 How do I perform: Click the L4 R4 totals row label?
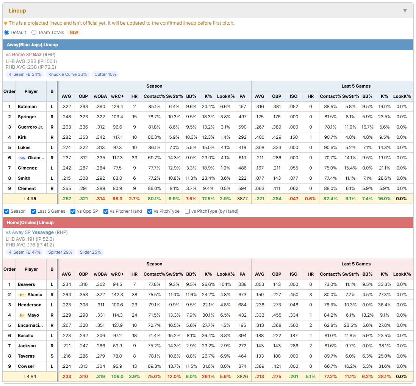[30, 377]
